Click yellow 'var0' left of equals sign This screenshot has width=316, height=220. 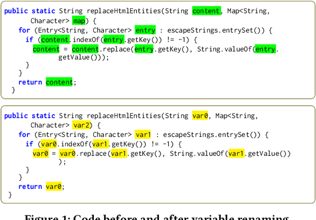40,153
